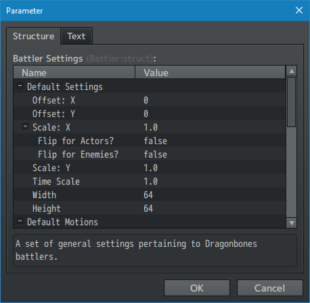Collapse the Default Settings group
The width and height of the screenshot is (310, 303).
click(20, 86)
